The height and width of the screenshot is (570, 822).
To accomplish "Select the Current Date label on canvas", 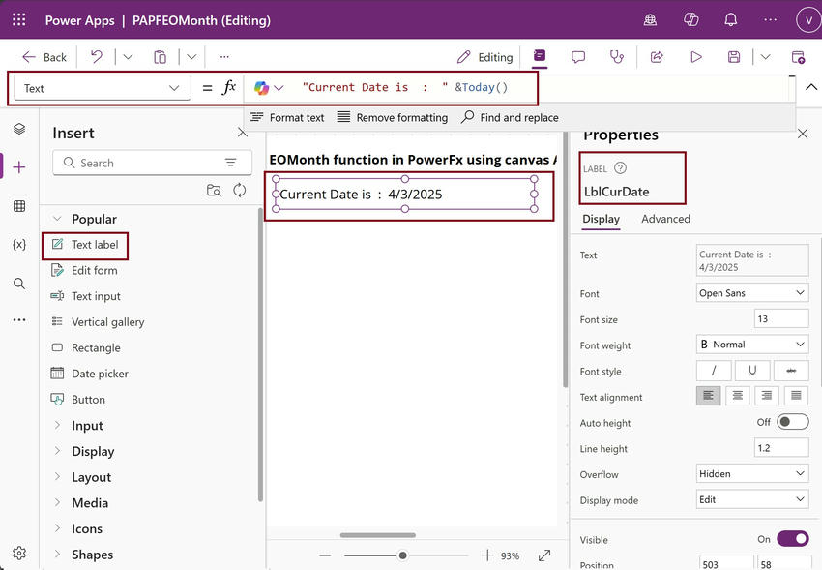I will [404, 194].
